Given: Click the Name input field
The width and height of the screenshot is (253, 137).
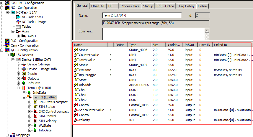Looking at the screenshot, I should pos(142,15).
